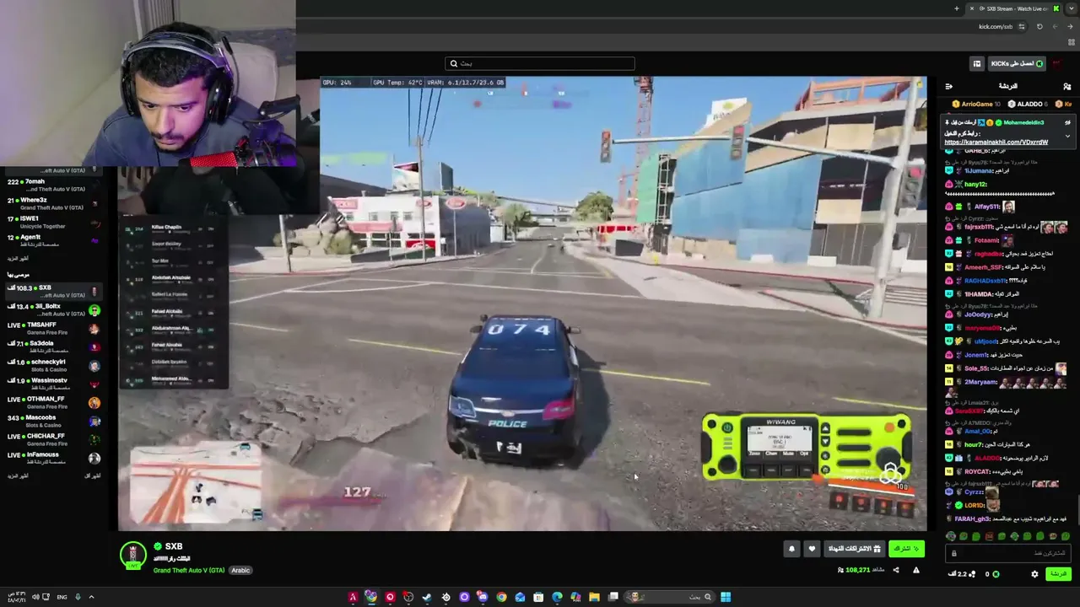
Task: Open 3ll_Boltx channel in the sidebar
Action: point(53,310)
